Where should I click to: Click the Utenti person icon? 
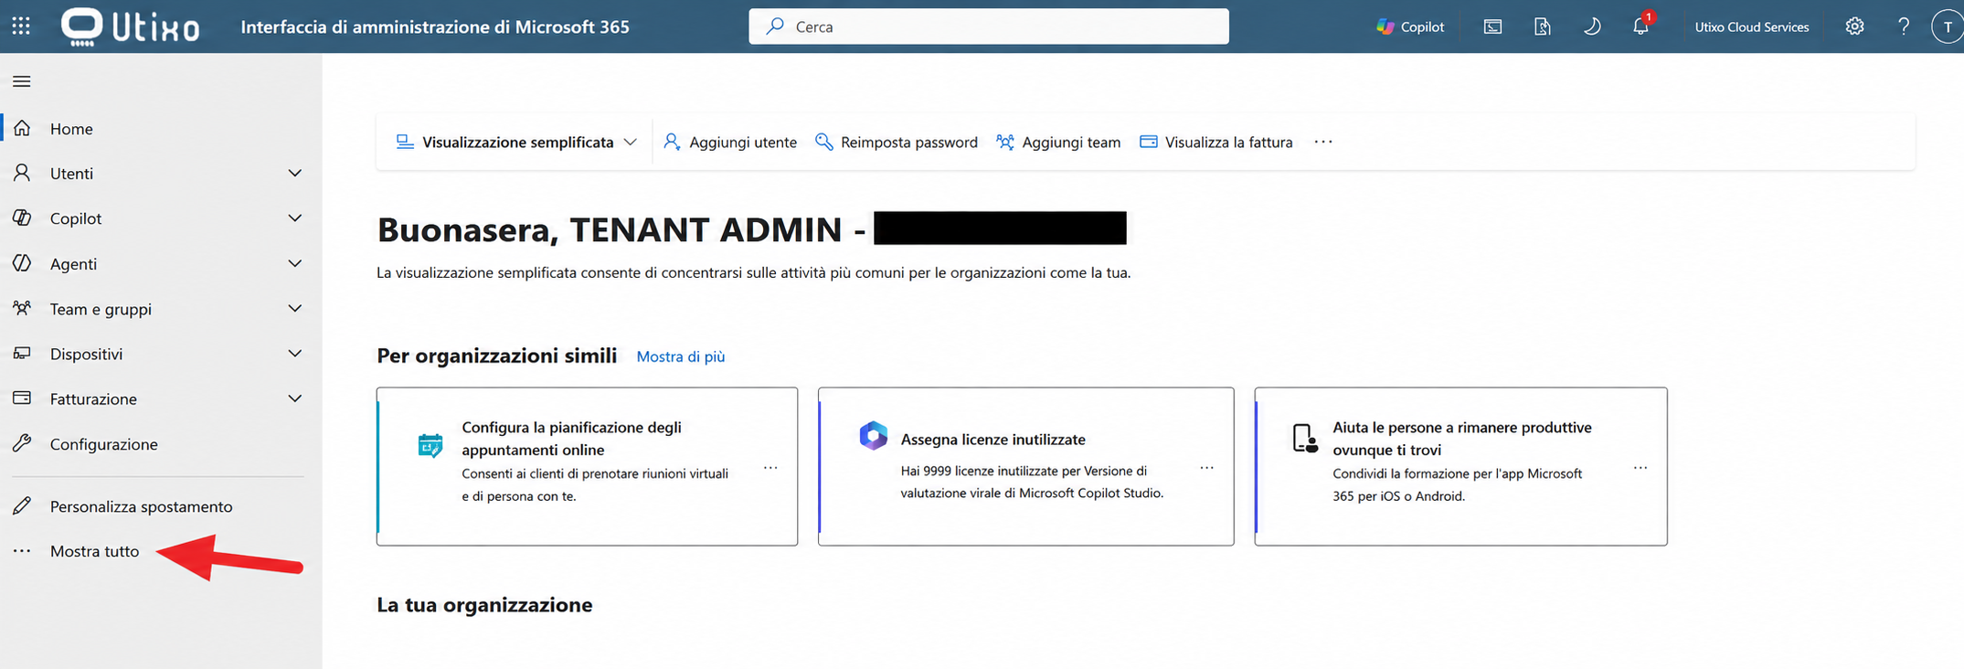[x=22, y=173]
